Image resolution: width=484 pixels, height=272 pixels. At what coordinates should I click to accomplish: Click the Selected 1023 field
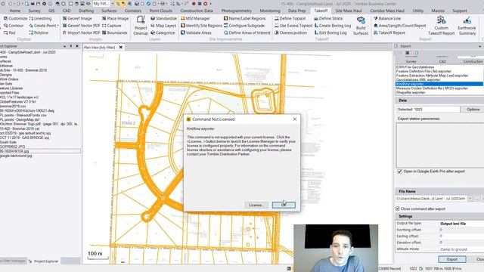coord(428,110)
